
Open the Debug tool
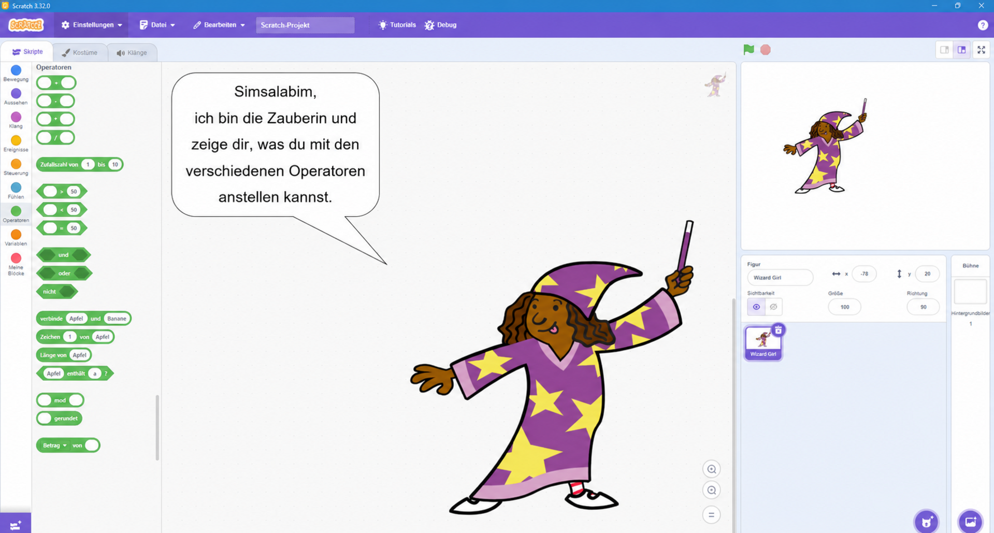click(x=441, y=25)
